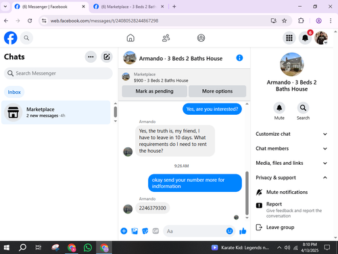Open more actions plus icon in composer
This screenshot has height=254, width=338.
(x=124, y=231)
